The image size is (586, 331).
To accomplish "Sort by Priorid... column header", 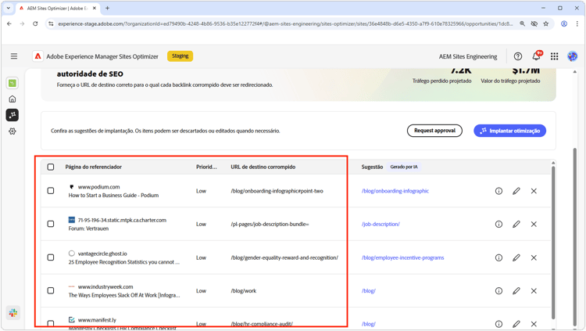I will pyautogui.click(x=206, y=167).
